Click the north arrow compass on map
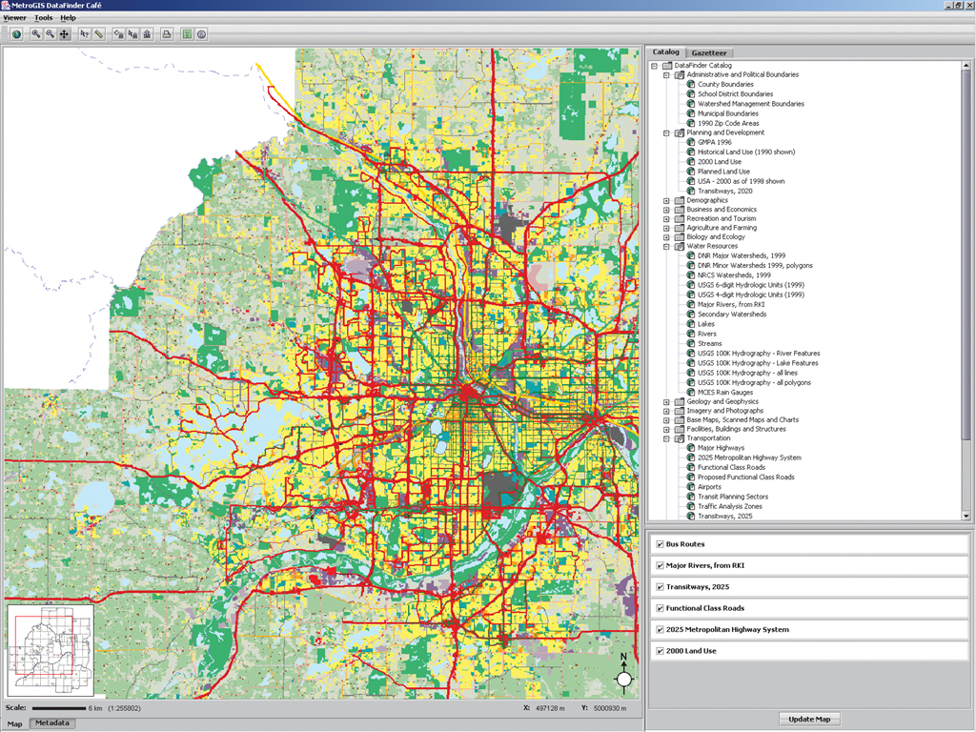This screenshot has width=976, height=732. pyautogui.click(x=624, y=674)
